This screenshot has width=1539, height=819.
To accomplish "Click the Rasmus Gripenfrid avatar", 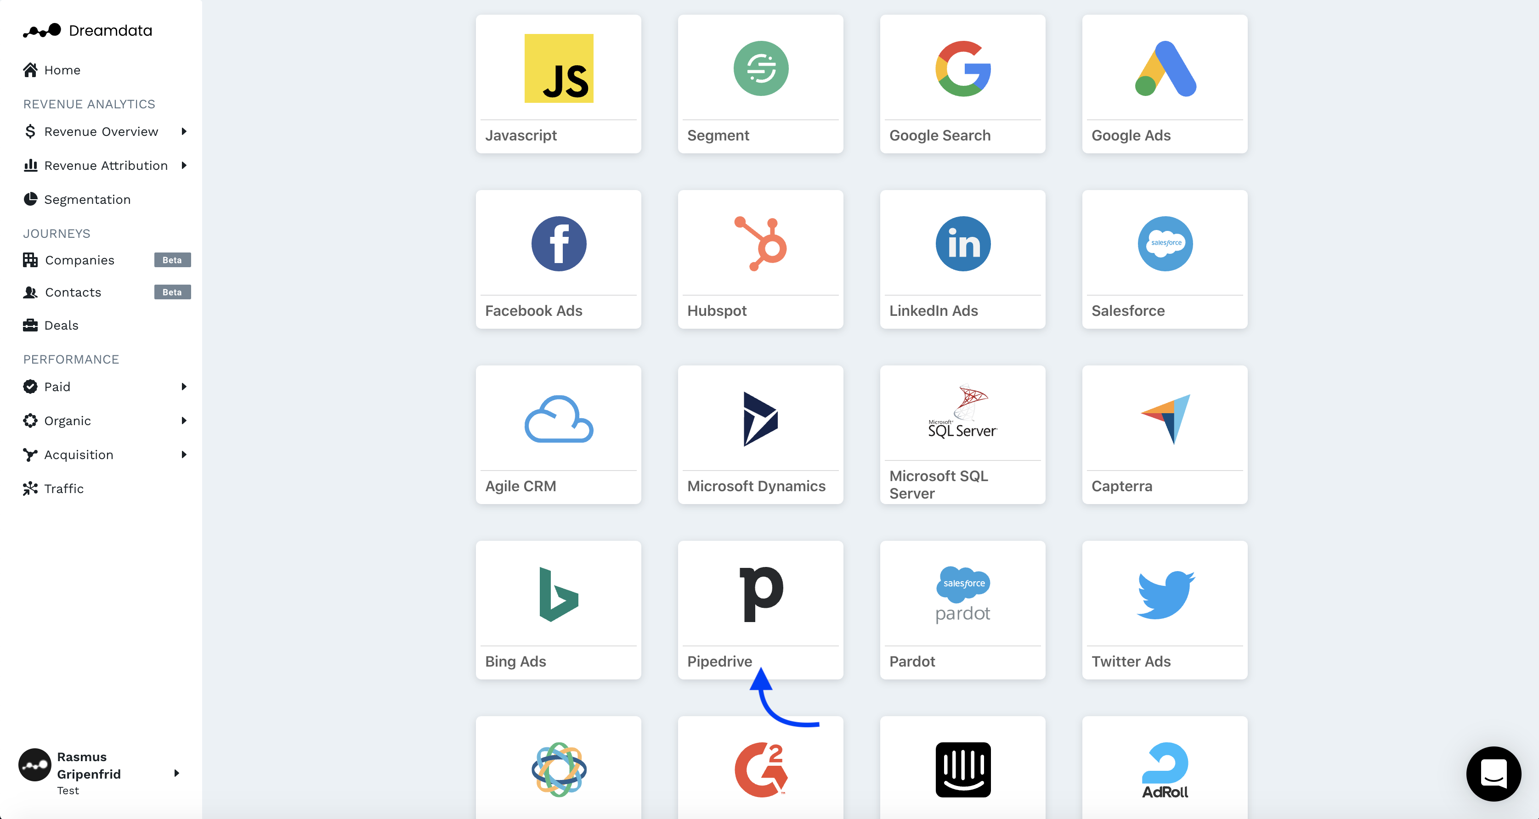I will click(x=34, y=765).
